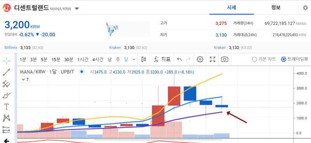Open the XABCD pattern tool
The height and width of the screenshot is (143, 311).
(7, 118)
